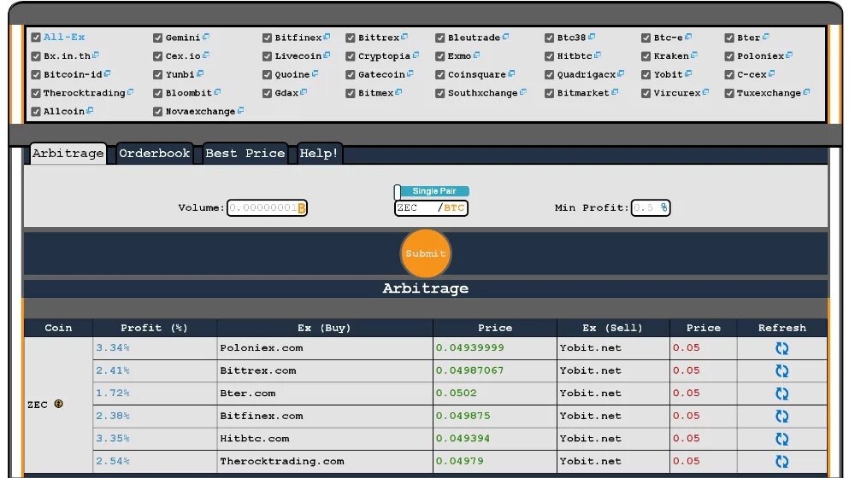Open Bleutrade external link icon

tap(505, 37)
